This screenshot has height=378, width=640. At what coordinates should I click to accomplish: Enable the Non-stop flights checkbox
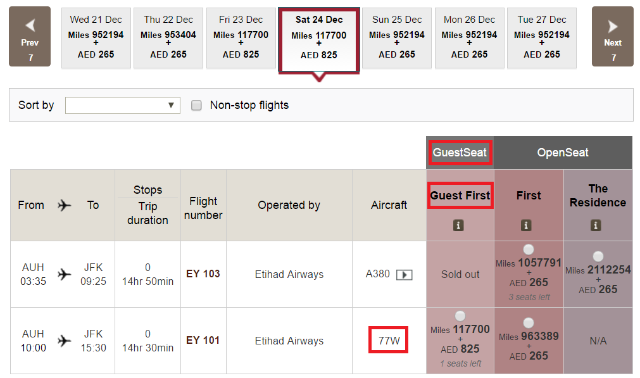(196, 105)
